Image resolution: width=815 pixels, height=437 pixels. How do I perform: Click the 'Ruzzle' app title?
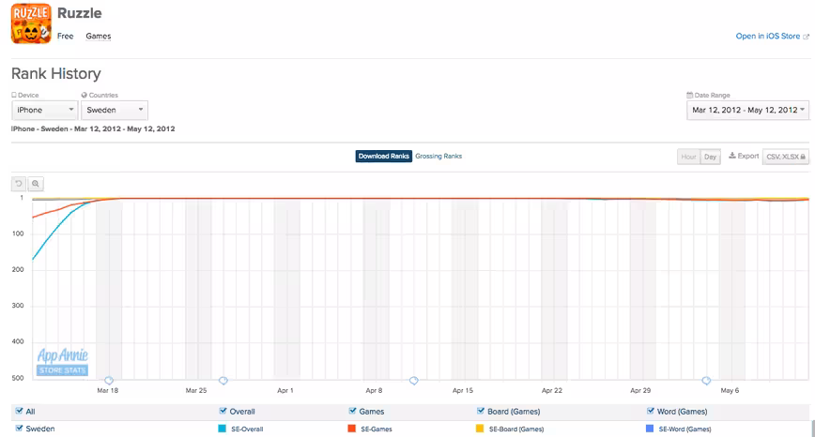click(x=80, y=13)
